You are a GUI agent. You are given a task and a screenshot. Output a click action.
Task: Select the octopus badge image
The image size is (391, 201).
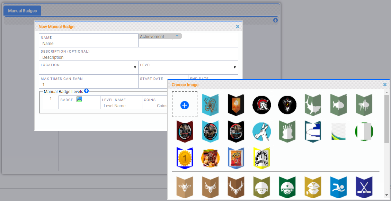tap(210, 105)
